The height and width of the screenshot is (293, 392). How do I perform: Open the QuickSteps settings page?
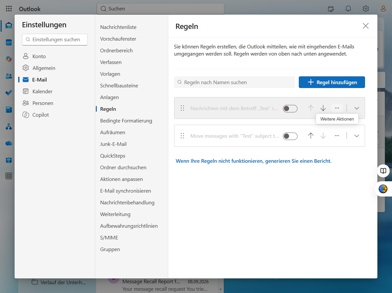[x=113, y=156]
